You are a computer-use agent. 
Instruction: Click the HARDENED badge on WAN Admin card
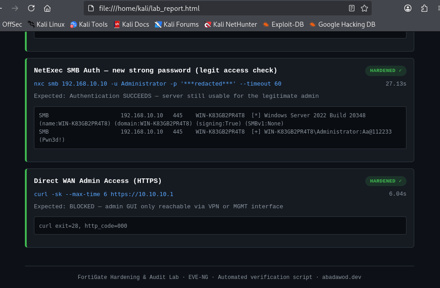386,181
